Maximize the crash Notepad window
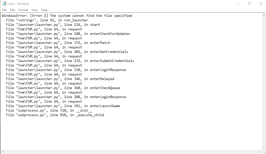266x154 pixels. click(x=249, y=4)
